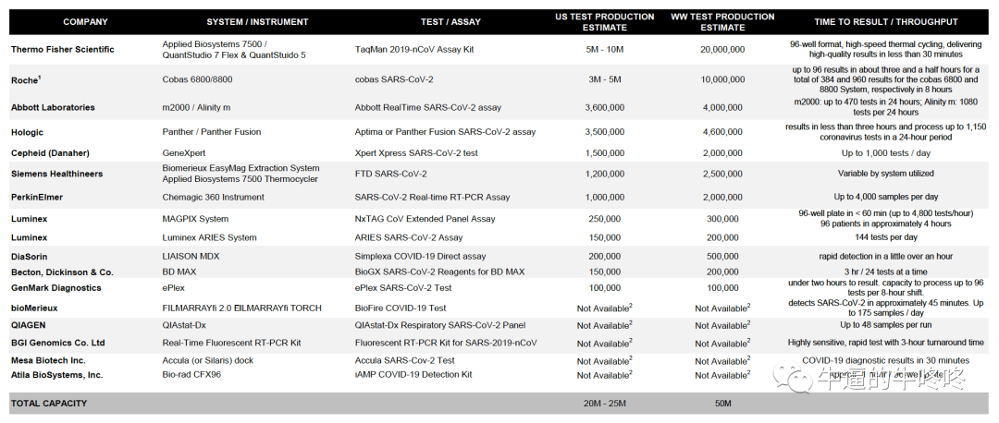Click the TOTAL CAPACITY row label
This screenshot has height=423, width=999.
pyautogui.click(x=49, y=404)
